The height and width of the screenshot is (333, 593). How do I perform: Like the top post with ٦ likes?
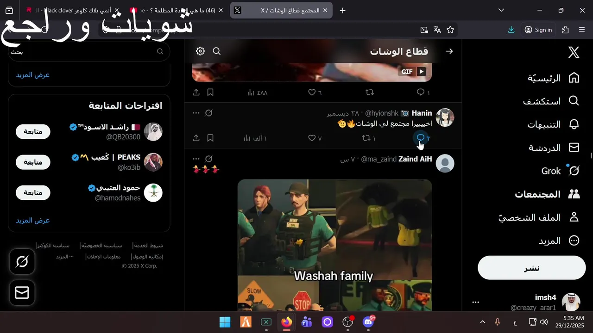312,92
